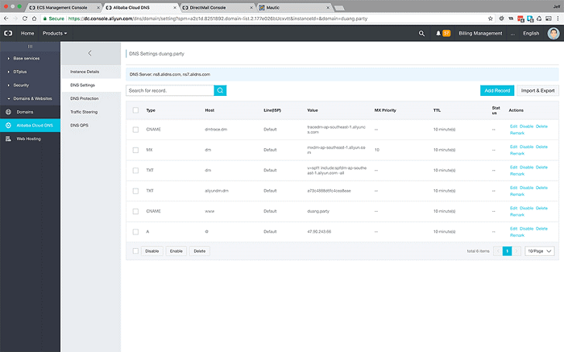The image size is (564, 352).
Task: Toggle the footer select-all checkbox
Action: click(135, 251)
